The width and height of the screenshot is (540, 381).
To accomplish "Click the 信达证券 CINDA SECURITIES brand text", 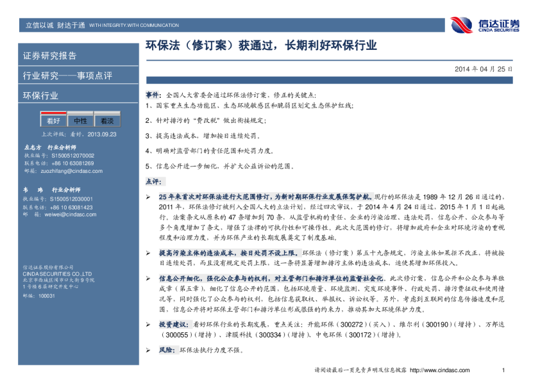I will click(498, 25).
